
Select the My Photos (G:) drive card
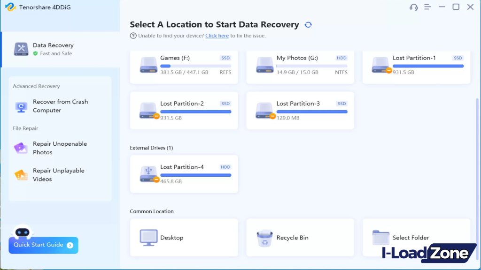pos(300,65)
